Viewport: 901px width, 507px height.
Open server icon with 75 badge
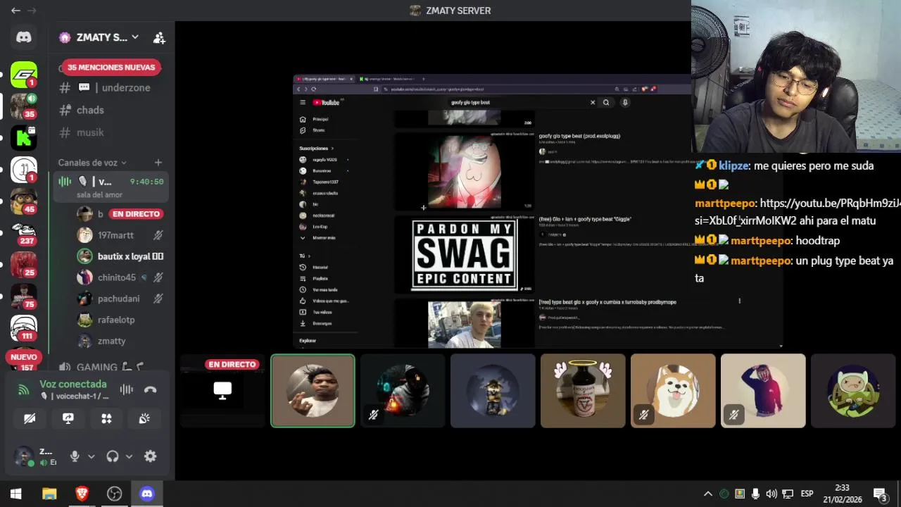[24, 296]
